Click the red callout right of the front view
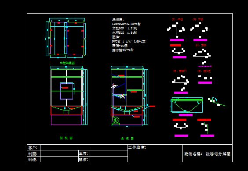This screenshot has width=248, height=171. coord(152,106)
